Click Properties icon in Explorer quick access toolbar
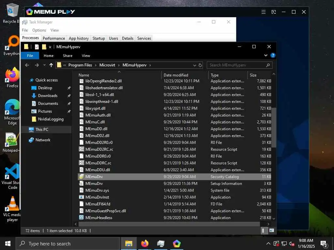334x250 pixels. [37, 47]
